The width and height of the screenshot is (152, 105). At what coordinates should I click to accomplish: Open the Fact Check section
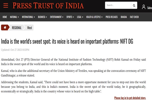[134, 17]
